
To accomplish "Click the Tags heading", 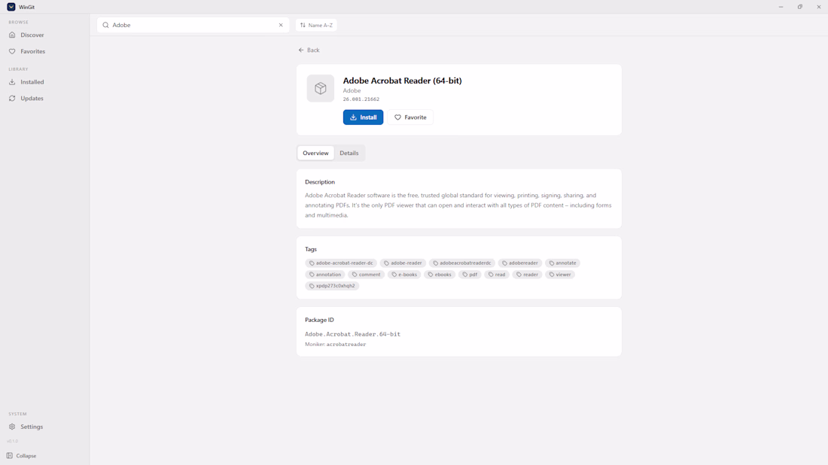I will (x=311, y=249).
